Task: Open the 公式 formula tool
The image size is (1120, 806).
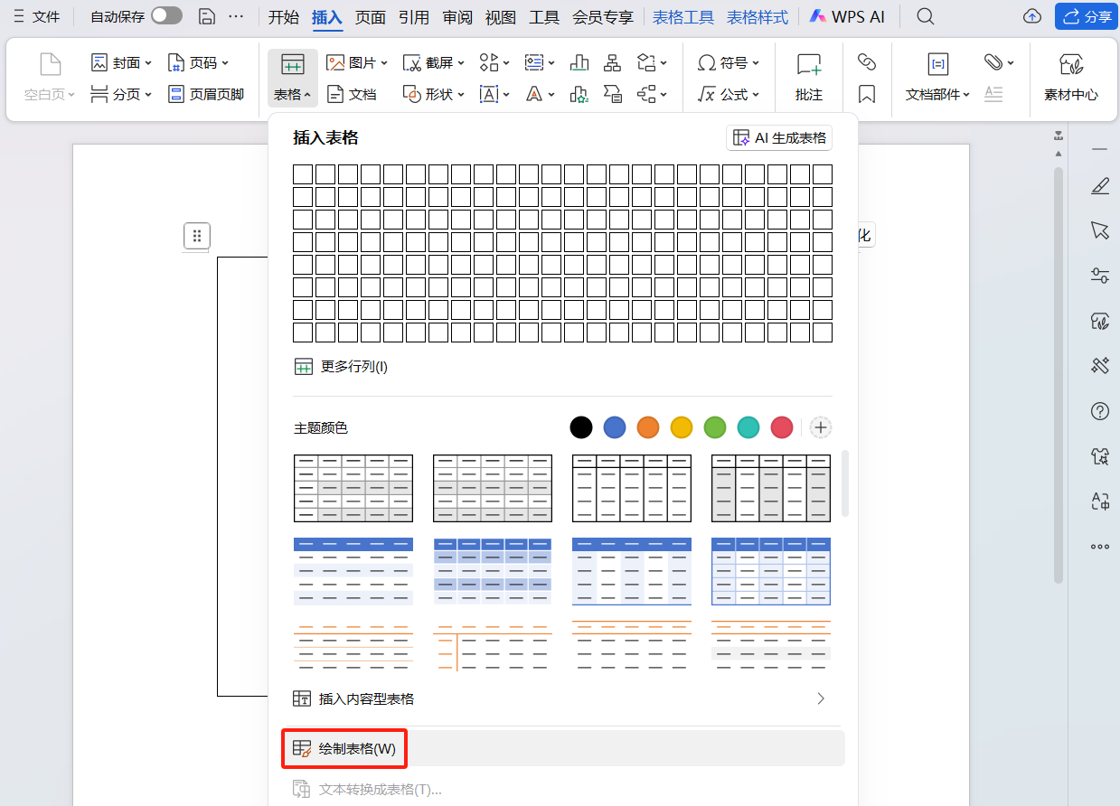Action: click(729, 94)
